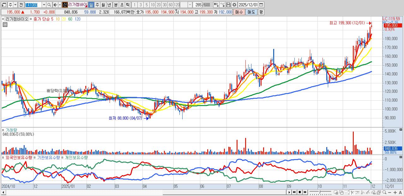Click the '매수' buy button
This screenshot has width=404, height=196.
[x=239, y=12]
